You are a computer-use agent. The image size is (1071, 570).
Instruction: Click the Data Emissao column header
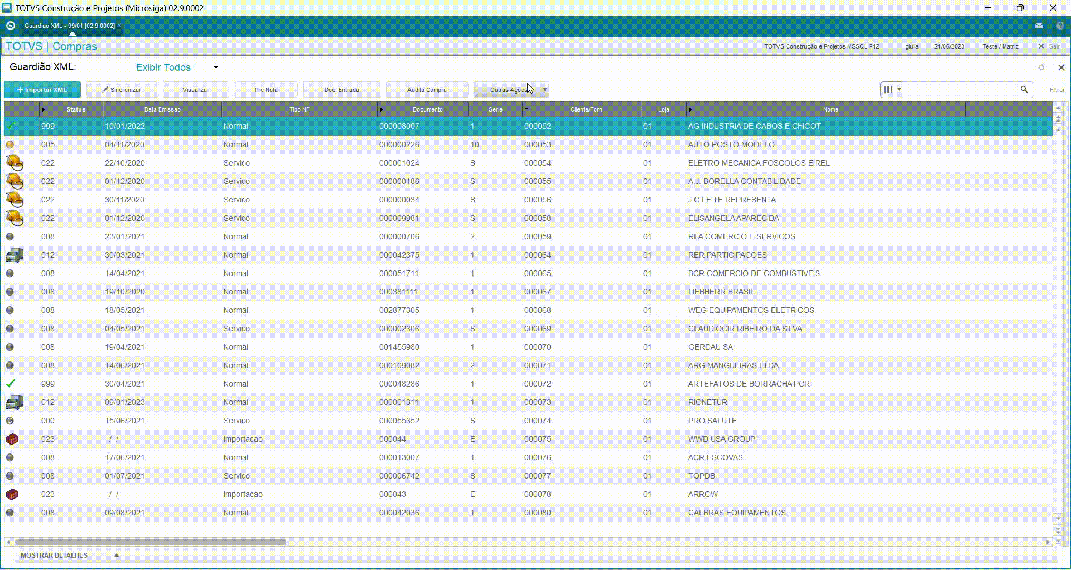162,109
